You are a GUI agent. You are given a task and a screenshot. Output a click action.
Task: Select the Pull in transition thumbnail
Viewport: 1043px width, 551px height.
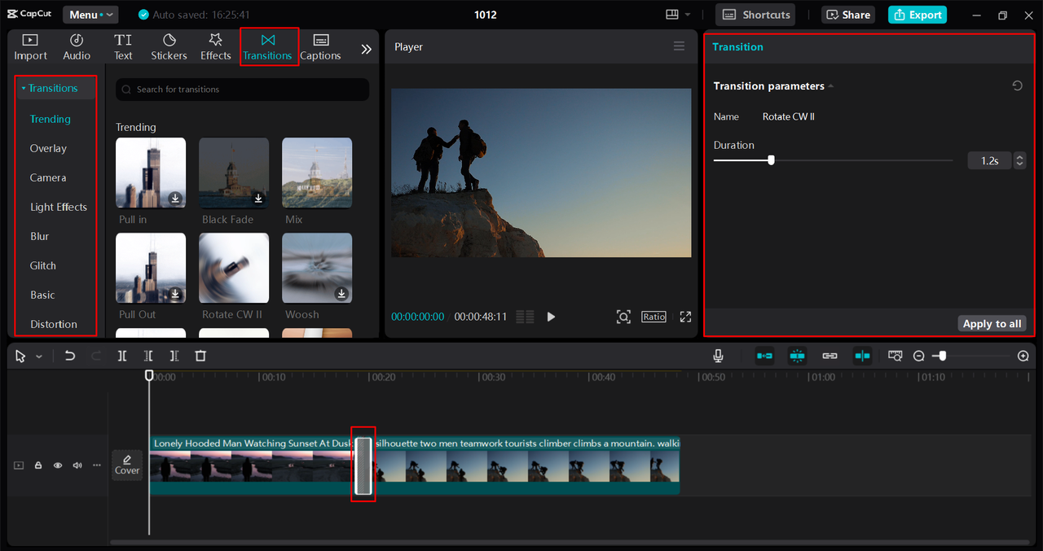pos(151,173)
